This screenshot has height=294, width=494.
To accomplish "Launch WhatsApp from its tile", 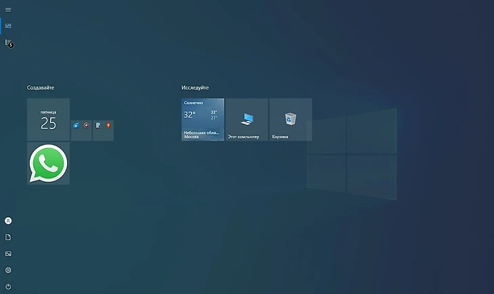I will [x=48, y=164].
